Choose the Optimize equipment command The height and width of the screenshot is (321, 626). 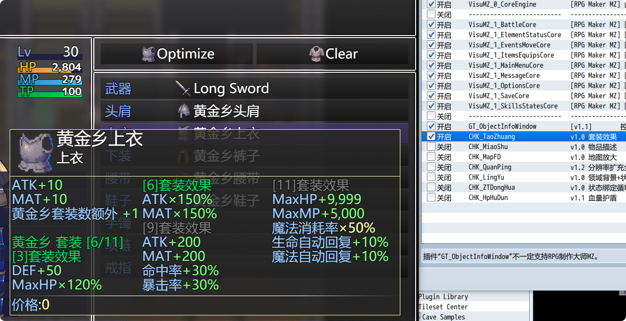tap(177, 53)
